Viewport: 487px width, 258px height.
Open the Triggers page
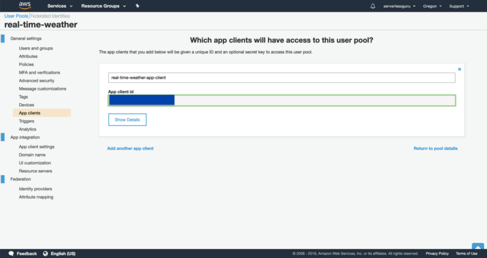tap(26, 121)
